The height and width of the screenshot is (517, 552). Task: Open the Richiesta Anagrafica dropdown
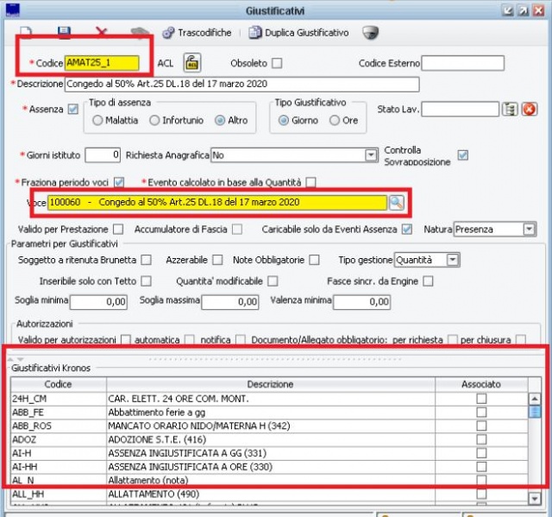coord(372,155)
